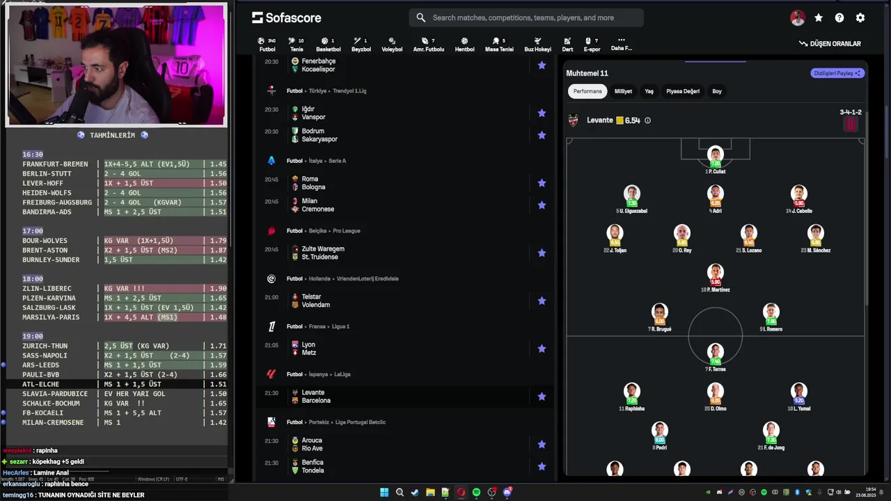Open Windows taskbar search

[x=400, y=492]
